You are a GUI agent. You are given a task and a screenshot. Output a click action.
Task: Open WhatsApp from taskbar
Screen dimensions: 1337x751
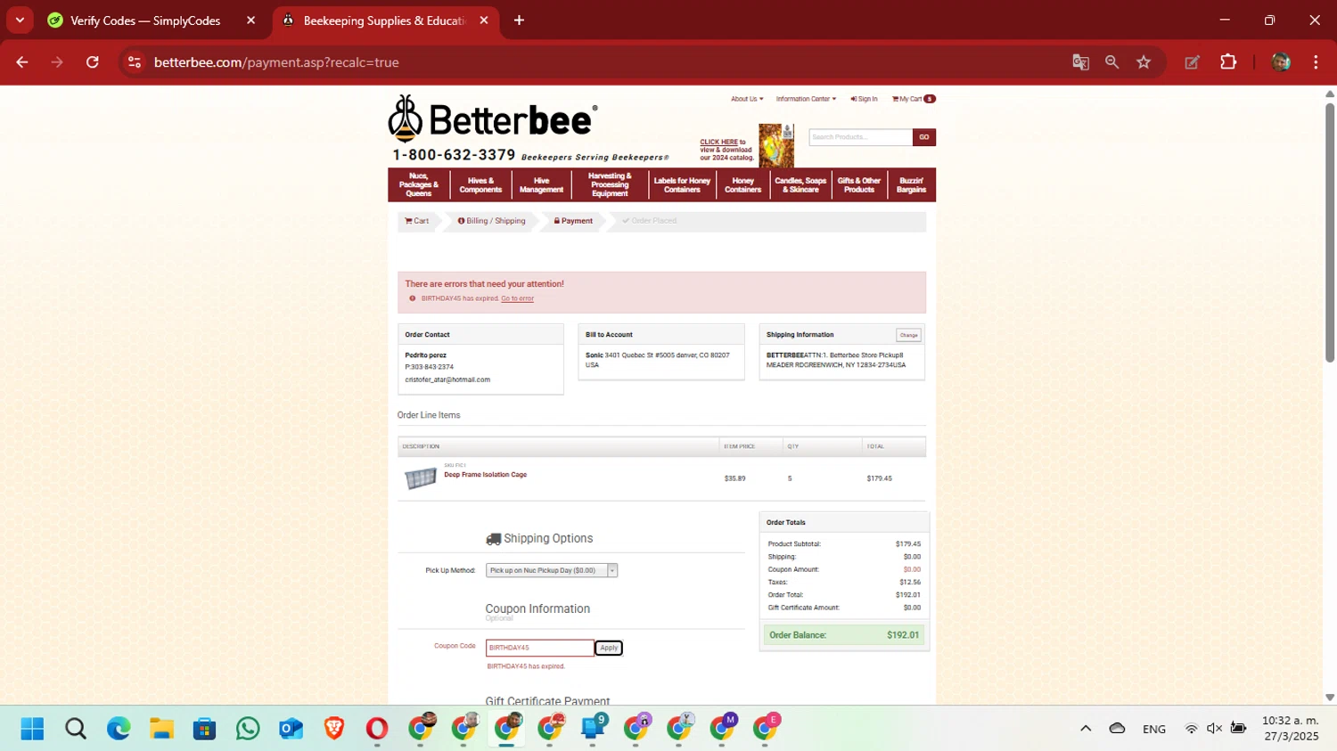tap(248, 729)
